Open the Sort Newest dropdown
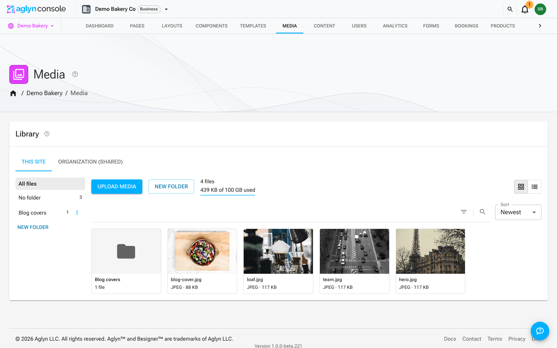Image resolution: width=557 pixels, height=348 pixels. click(518, 212)
